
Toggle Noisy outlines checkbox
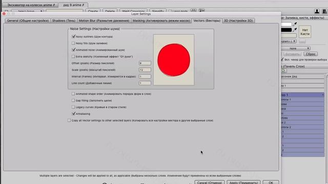(73, 36)
